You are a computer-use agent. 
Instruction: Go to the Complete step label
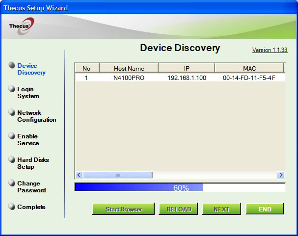click(31, 207)
